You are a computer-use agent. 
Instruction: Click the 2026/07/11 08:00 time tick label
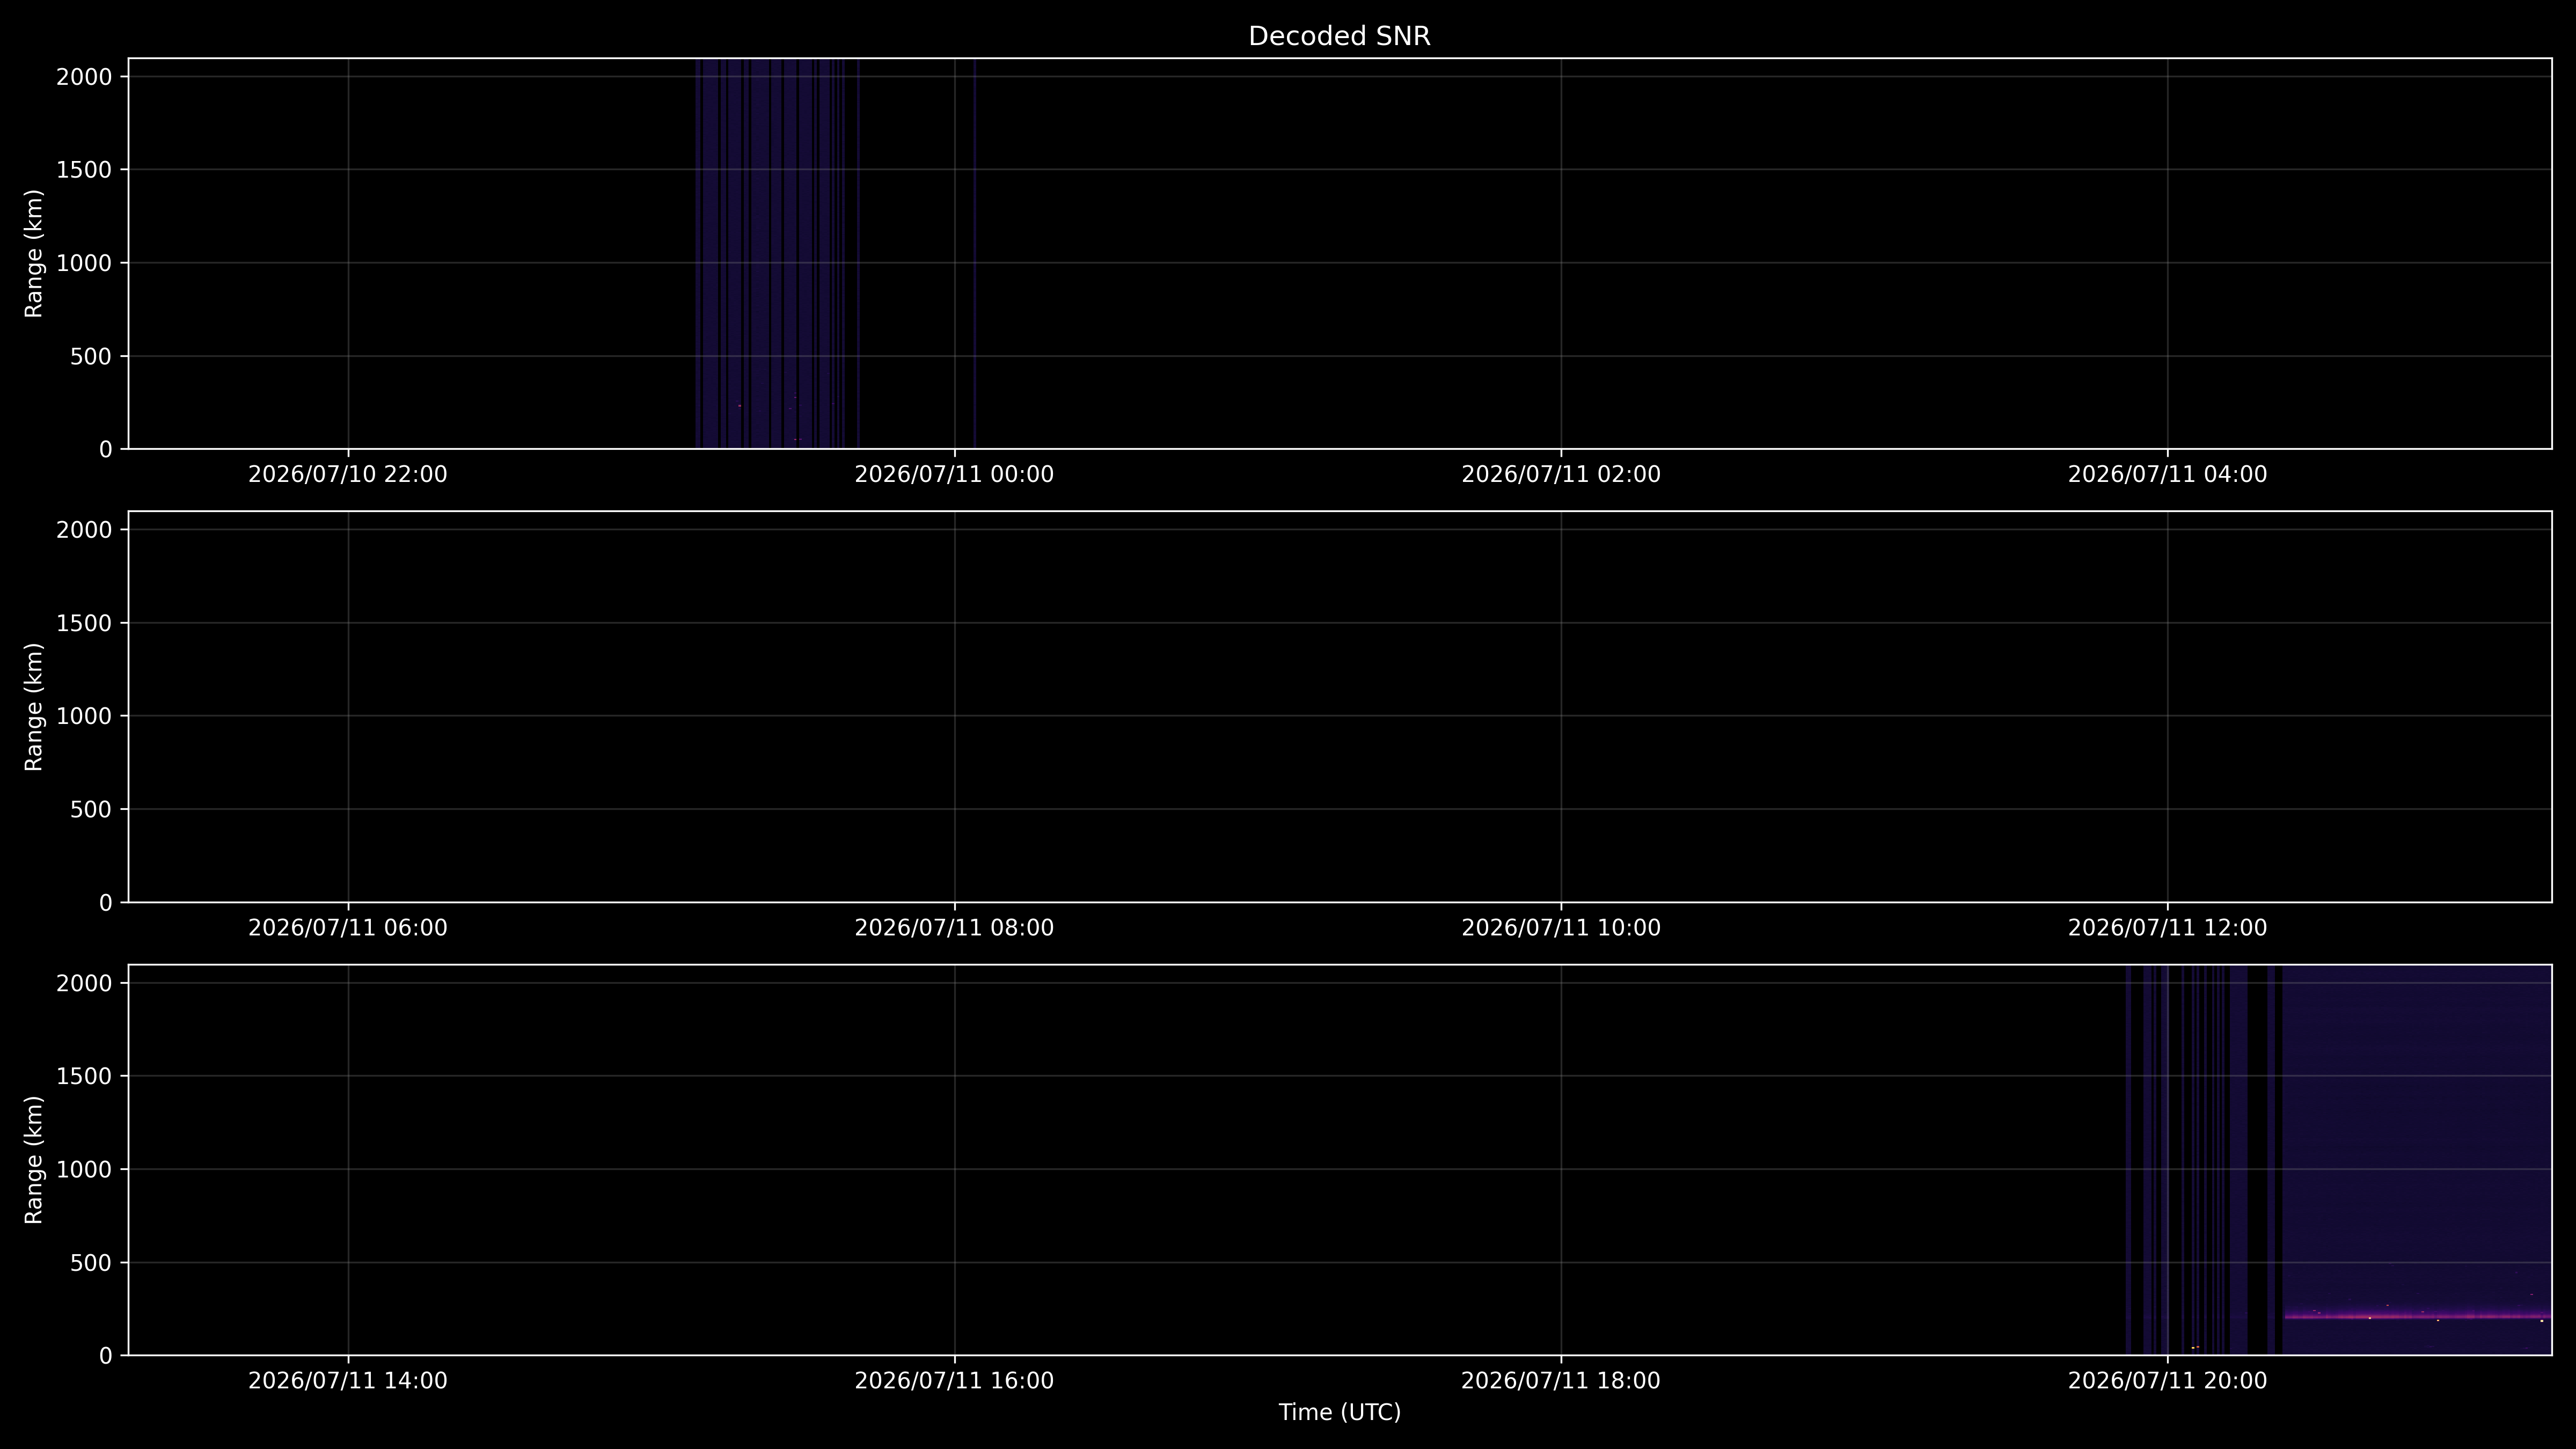954,928
